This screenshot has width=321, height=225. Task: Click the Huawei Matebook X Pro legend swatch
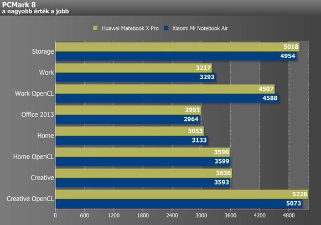point(95,28)
